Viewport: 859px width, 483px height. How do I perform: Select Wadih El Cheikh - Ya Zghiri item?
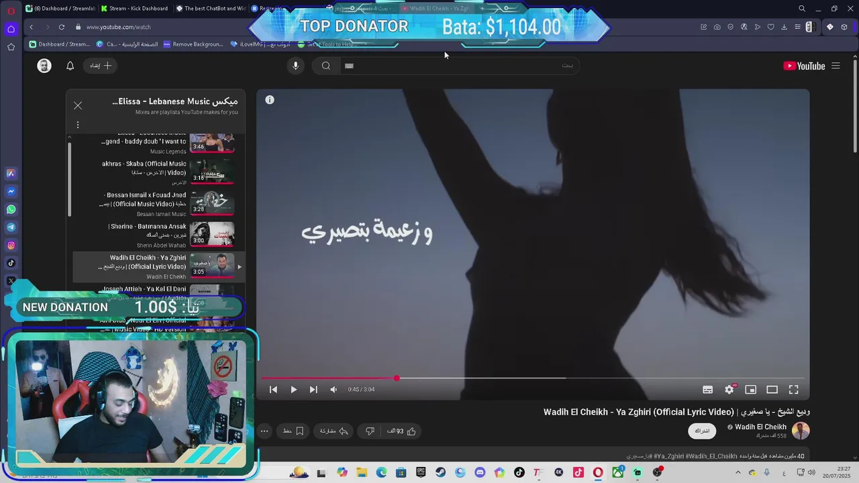click(159, 266)
